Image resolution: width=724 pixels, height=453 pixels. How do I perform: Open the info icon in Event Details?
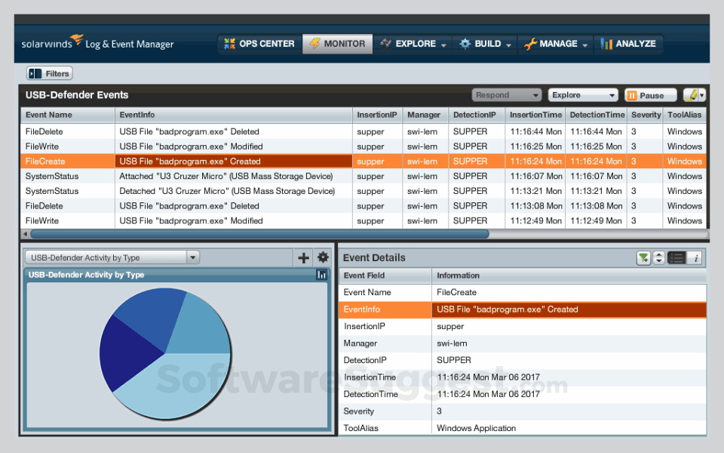(694, 257)
